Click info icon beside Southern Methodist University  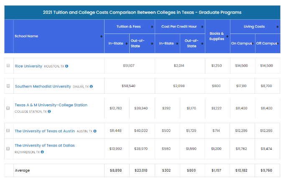(91, 87)
